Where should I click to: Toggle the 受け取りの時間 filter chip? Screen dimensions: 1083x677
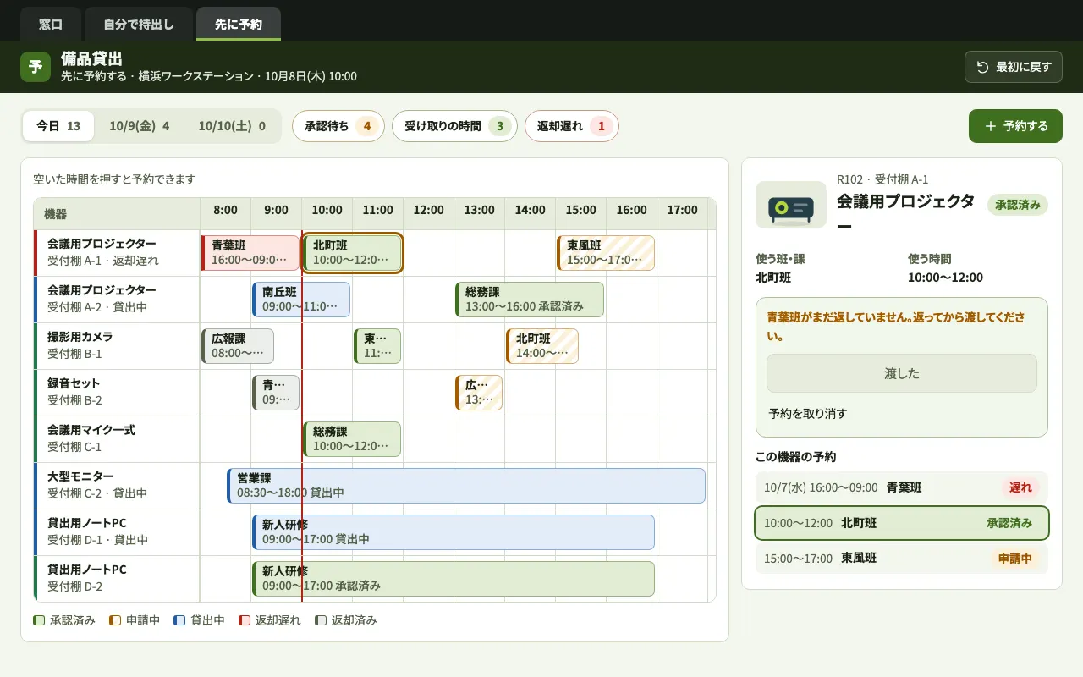(454, 126)
